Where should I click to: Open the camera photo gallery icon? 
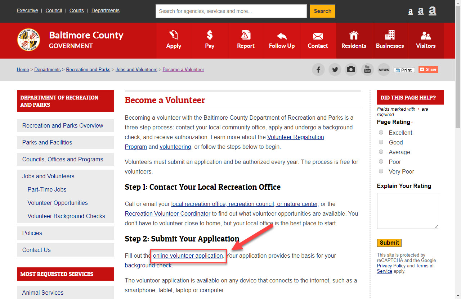(x=351, y=69)
